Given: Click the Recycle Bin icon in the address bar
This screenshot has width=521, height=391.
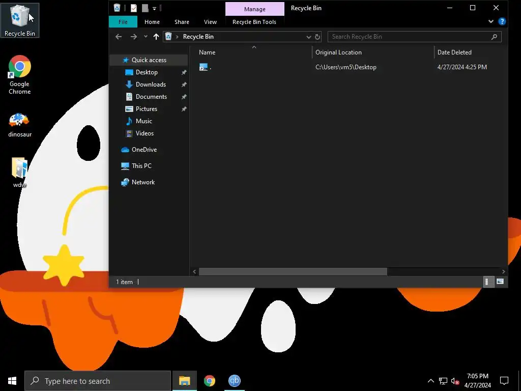Looking at the screenshot, I should [168, 37].
